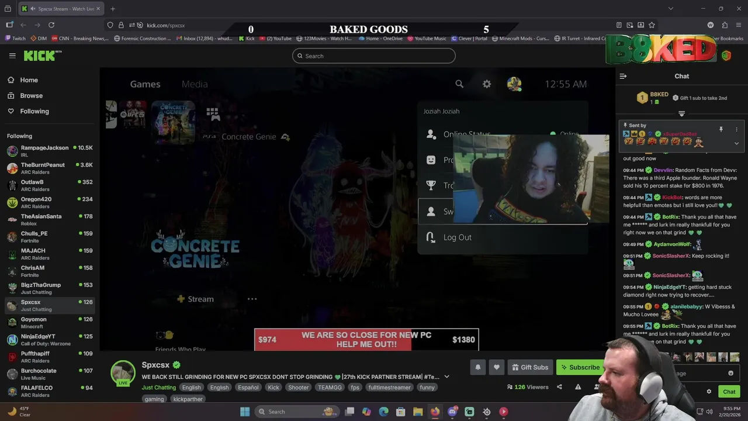Click Devvlin username in chat
The image size is (748, 421).
pos(663,170)
